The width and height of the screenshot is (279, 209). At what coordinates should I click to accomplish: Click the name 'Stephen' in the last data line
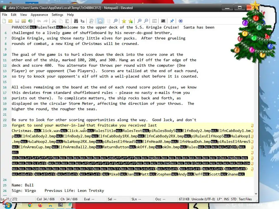click(163, 174)
